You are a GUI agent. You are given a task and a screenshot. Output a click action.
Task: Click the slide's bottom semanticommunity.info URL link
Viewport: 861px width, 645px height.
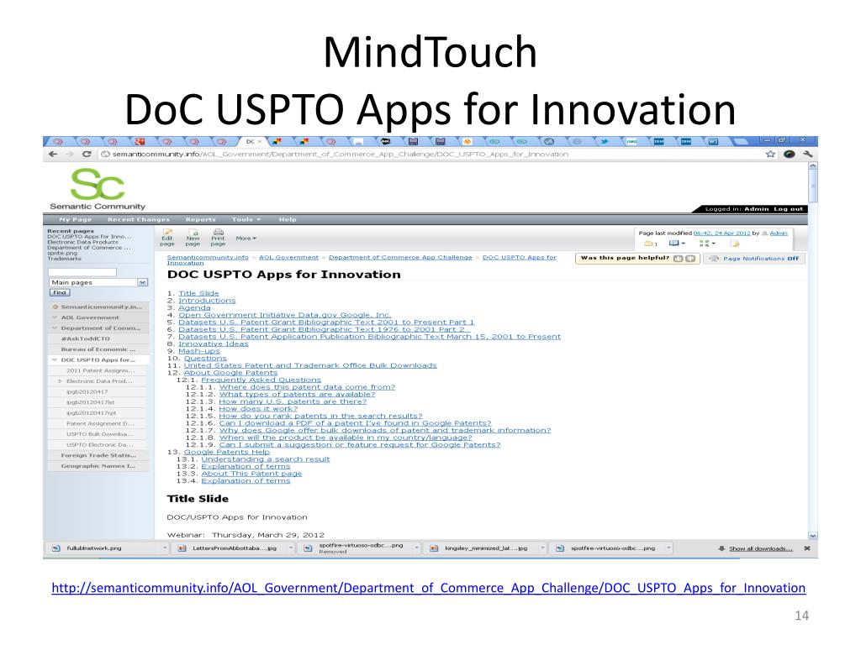[x=428, y=588]
